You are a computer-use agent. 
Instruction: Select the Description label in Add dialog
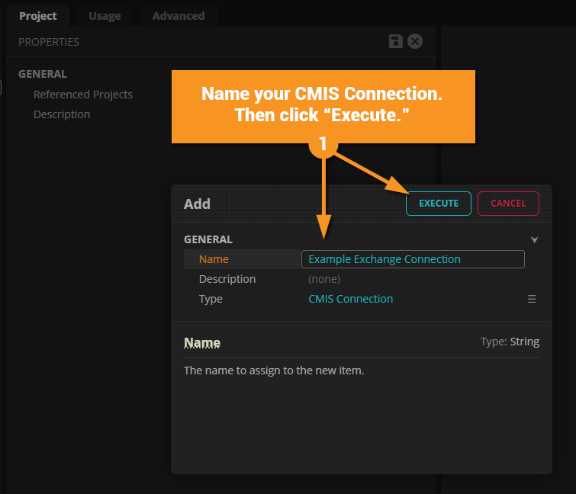point(227,279)
